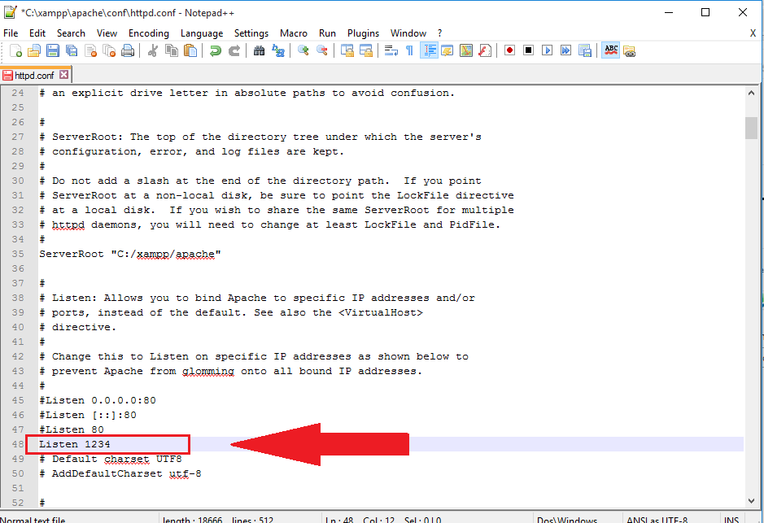Click 'ANSI as UTF-8' in status bar
The width and height of the screenshot is (764, 523).
point(657,519)
